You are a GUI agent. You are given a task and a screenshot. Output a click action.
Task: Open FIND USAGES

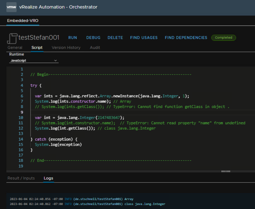[144, 38]
